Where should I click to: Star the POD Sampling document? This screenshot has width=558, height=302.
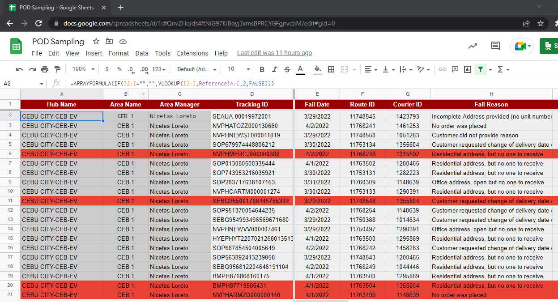point(96,42)
